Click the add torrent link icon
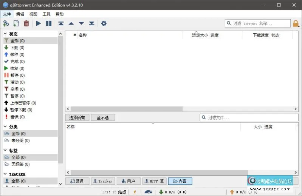Viewport: 302px width, 196px height. 6,23
